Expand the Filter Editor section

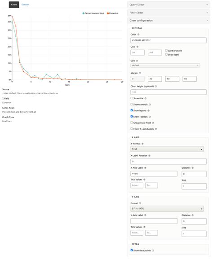(169, 13)
